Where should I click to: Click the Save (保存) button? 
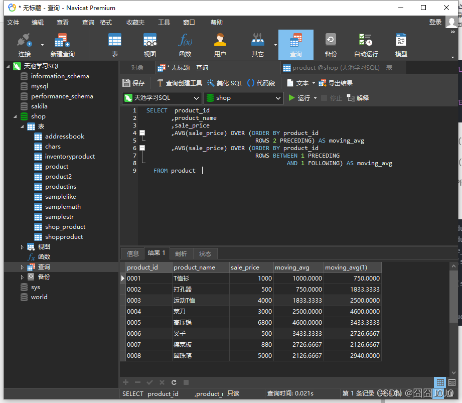click(x=133, y=83)
